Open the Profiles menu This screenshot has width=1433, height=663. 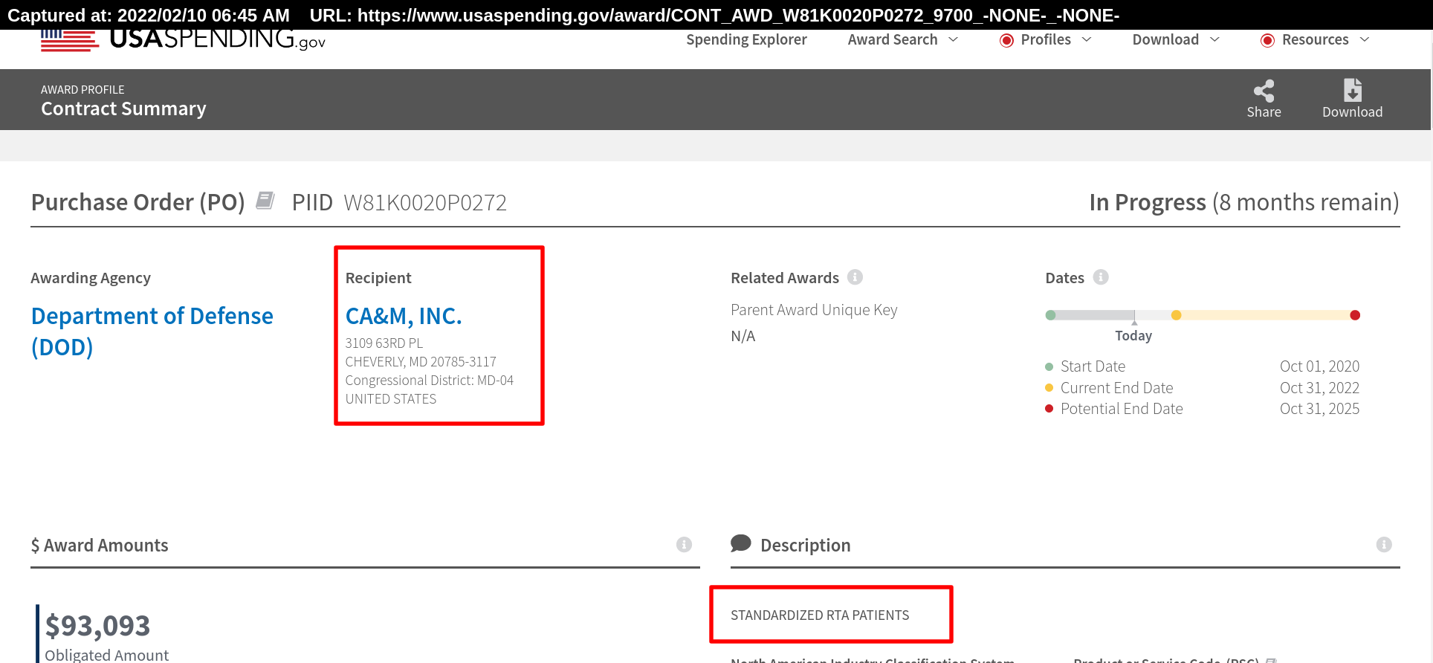(1046, 39)
